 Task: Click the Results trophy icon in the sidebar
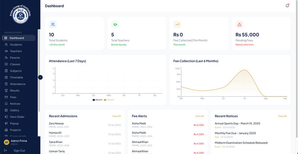(6, 91)
